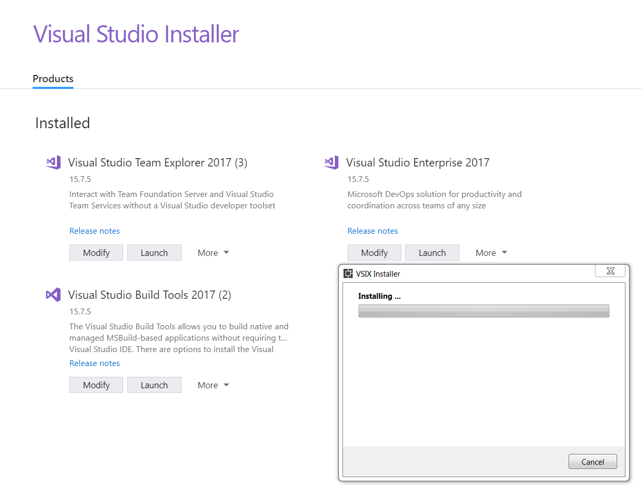Click the VSIX Installing progress bar

[484, 311]
